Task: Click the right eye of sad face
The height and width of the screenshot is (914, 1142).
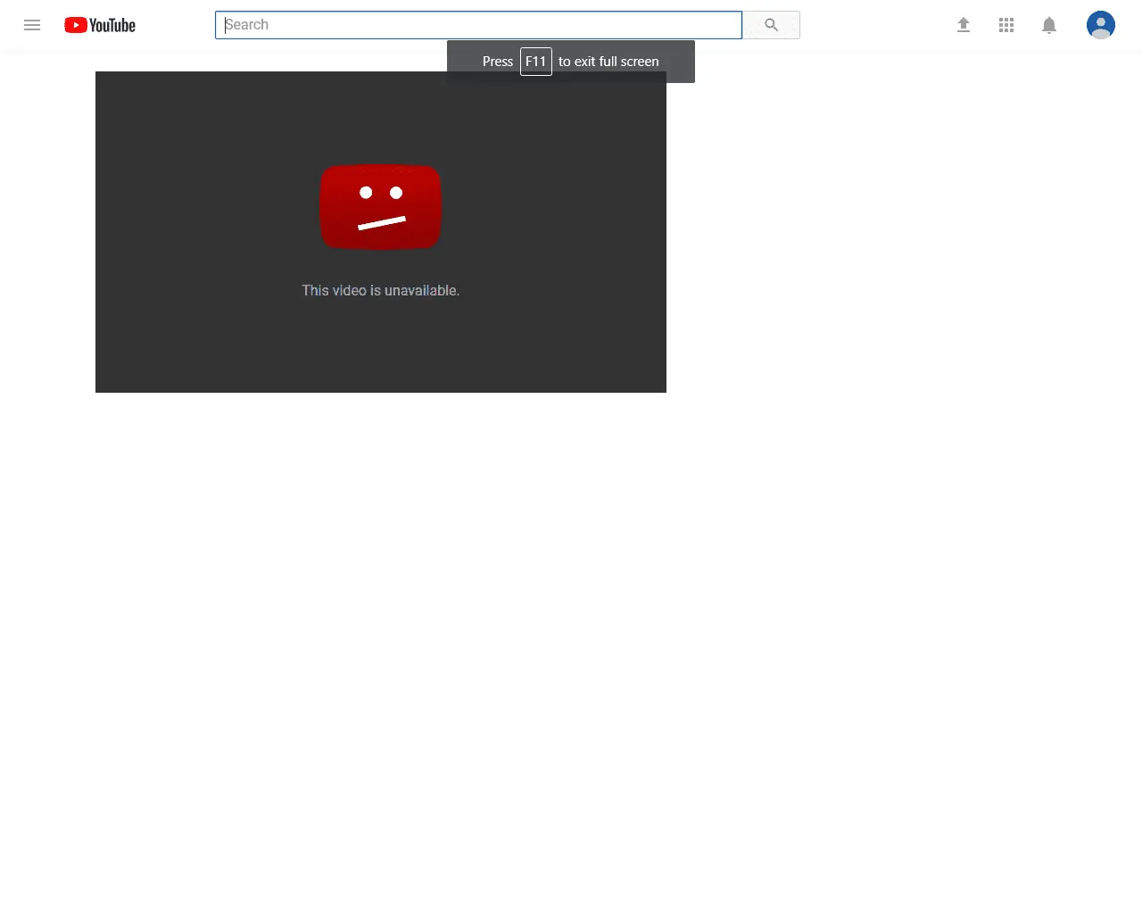Action: [396, 193]
